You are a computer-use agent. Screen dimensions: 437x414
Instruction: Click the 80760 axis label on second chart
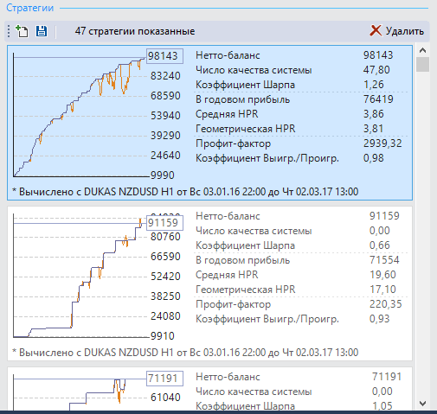(165, 237)
